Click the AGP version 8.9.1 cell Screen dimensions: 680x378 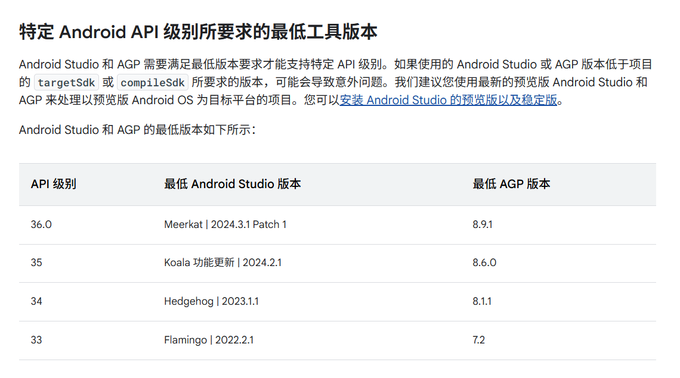(x=482, y=224)
